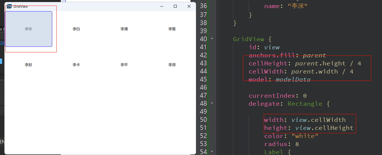The width and height of the screenshot is (382, 155).
Task: Click the 'currentIndex: 0' code line
Action: point(278,96)
